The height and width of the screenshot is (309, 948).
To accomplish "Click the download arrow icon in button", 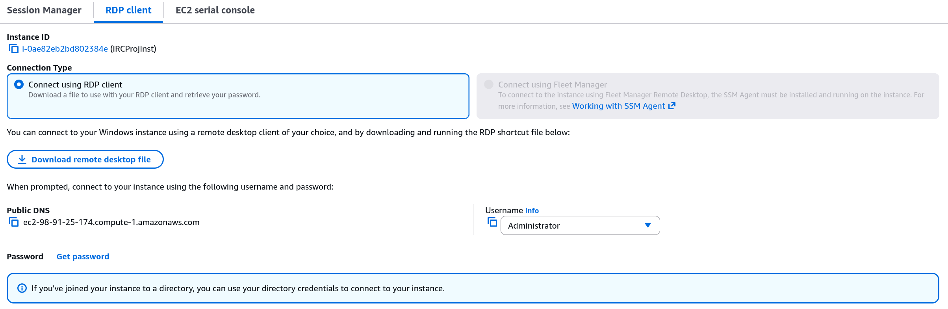I will pos(22,159).
